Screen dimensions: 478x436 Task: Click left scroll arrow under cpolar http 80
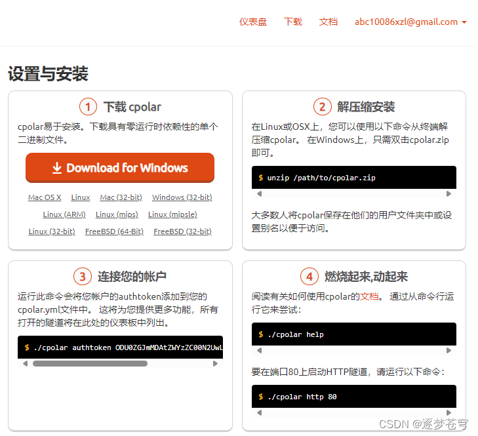point(260,414)
